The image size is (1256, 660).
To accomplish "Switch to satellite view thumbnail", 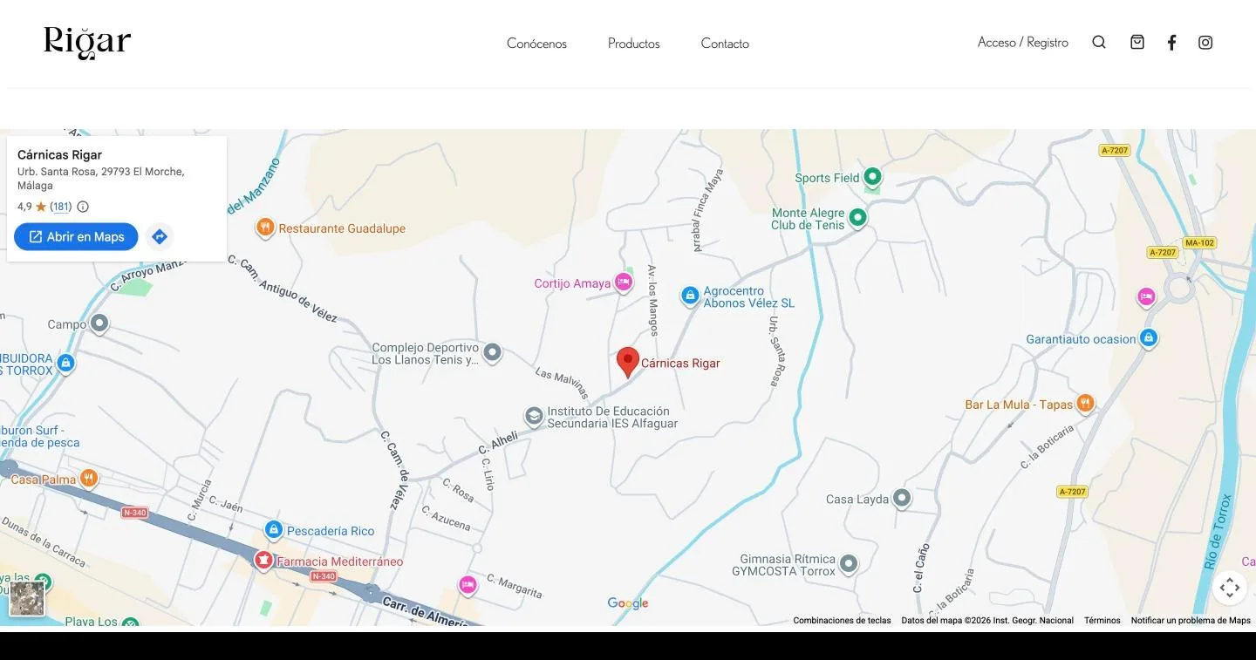I will point(27,599).
